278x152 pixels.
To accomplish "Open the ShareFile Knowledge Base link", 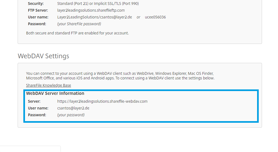I will tap(48, 85).
